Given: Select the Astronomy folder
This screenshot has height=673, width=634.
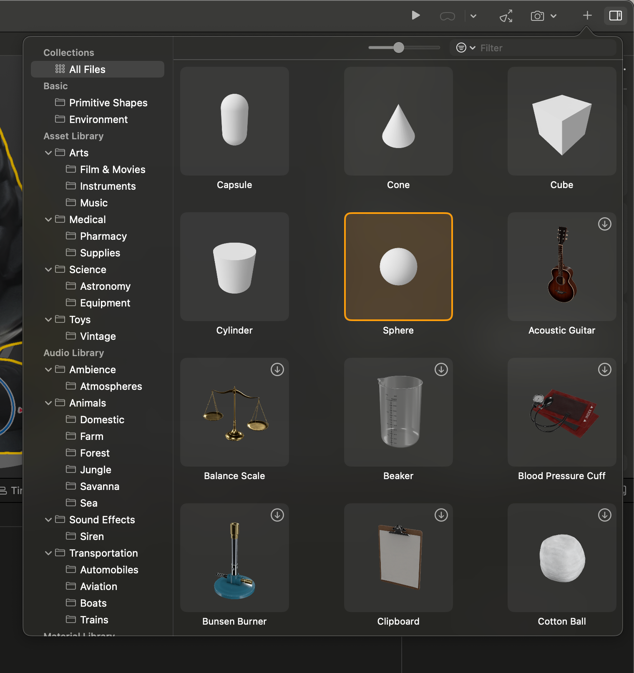Looking at the screenshot, I should coord(98,286).
